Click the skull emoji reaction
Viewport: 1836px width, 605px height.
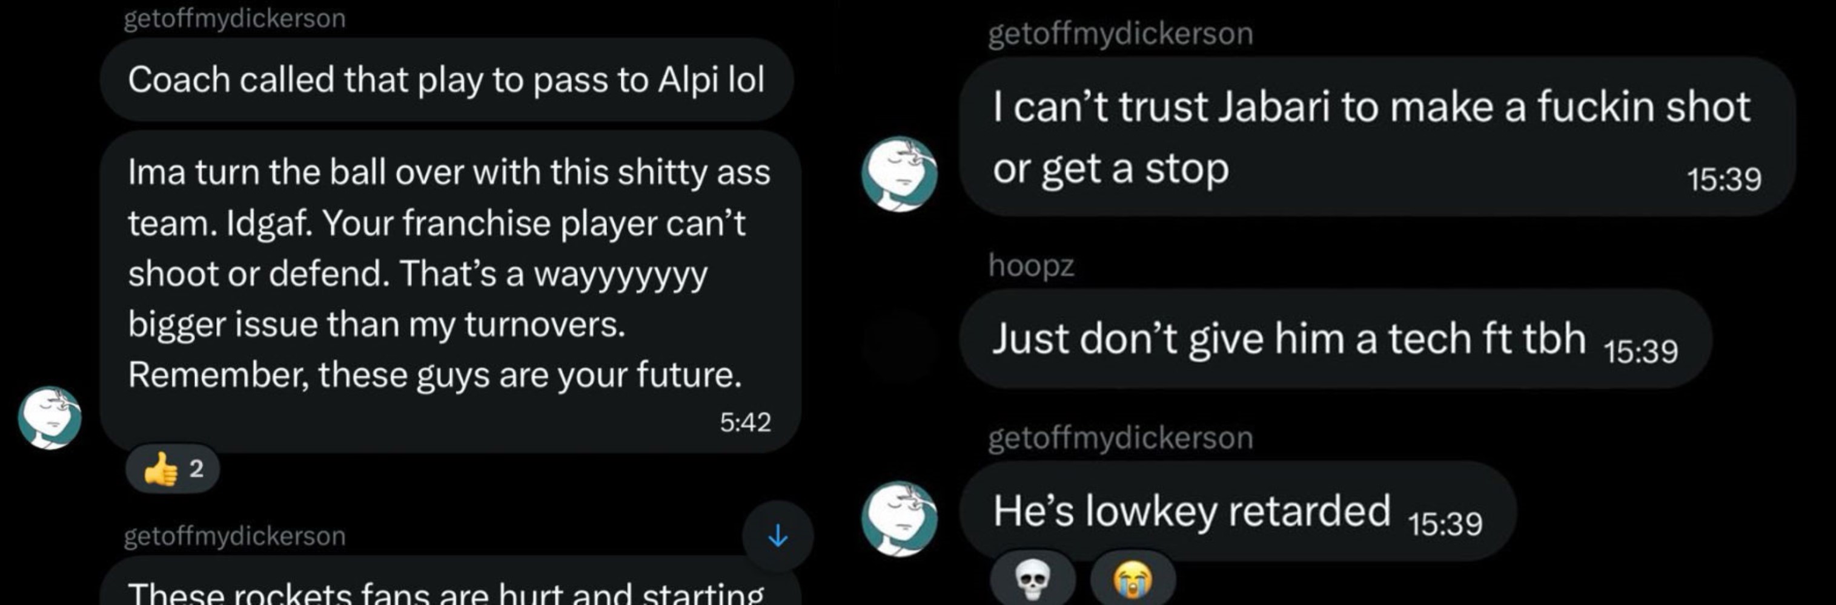tap(1033, 578)
